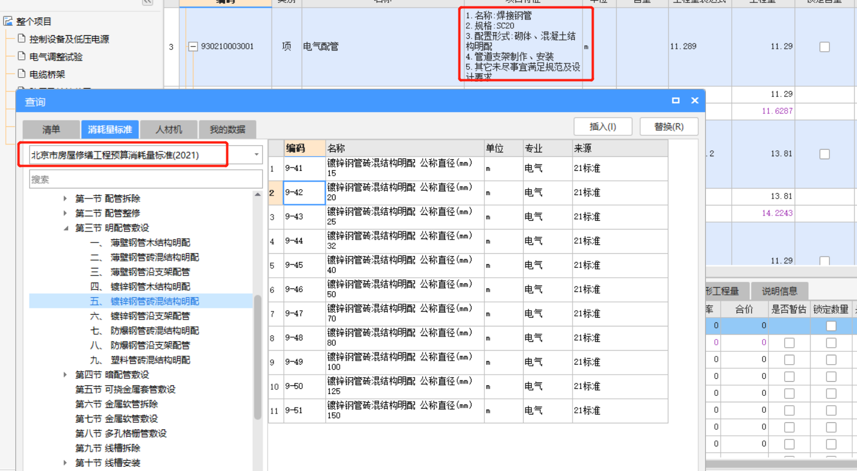Select the 电缆桥架 document icon
Image resolution: width=857 pixels, height=471 pixels.
click(22, 75)
